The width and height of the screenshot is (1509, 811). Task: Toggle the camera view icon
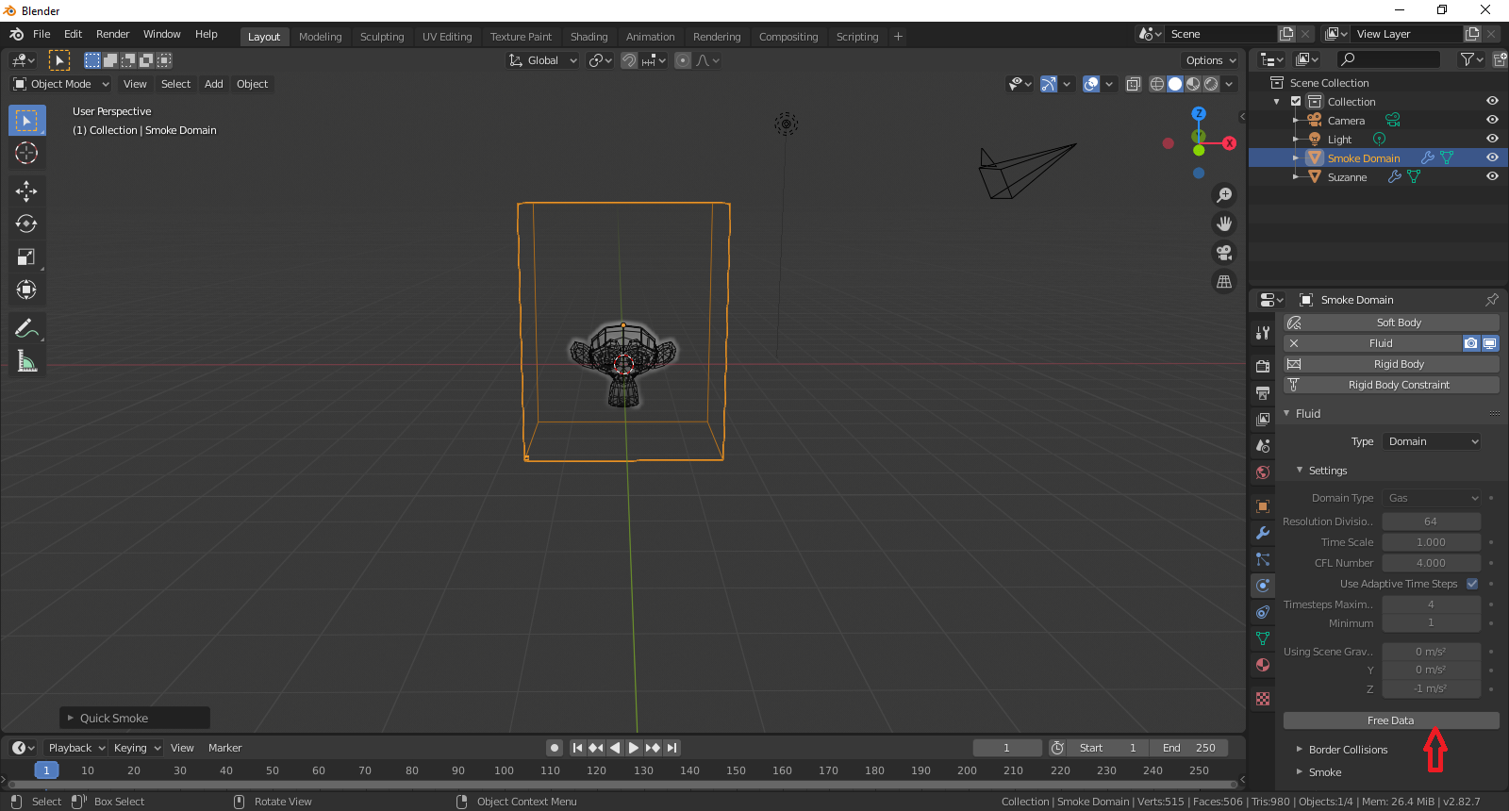click(x=1224, y=252)
